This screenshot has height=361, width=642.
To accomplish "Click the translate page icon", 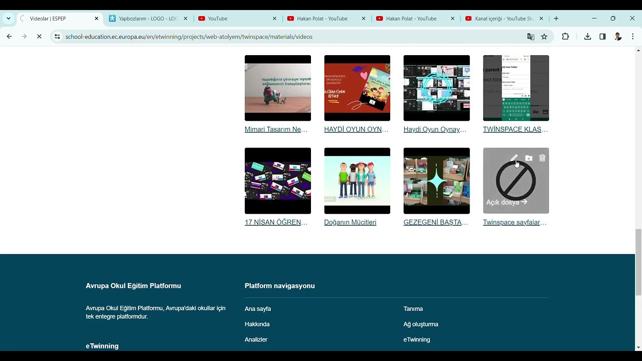I will 531,37.
